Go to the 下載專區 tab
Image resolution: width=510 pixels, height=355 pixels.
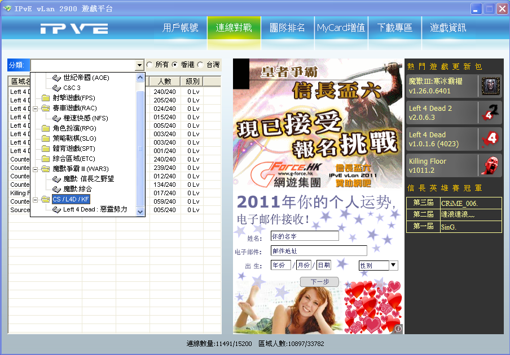[395, 28]
